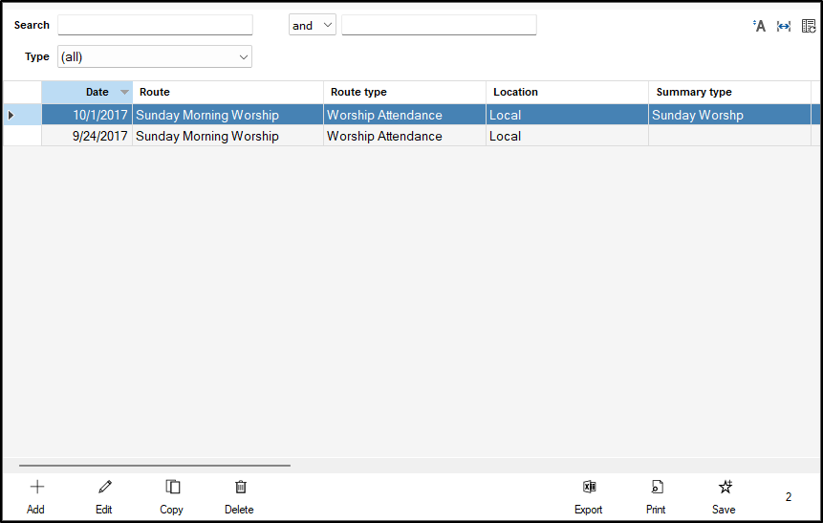
Task: Click the Save star icon
Action: pyautogui.click(x=725, y=487)
